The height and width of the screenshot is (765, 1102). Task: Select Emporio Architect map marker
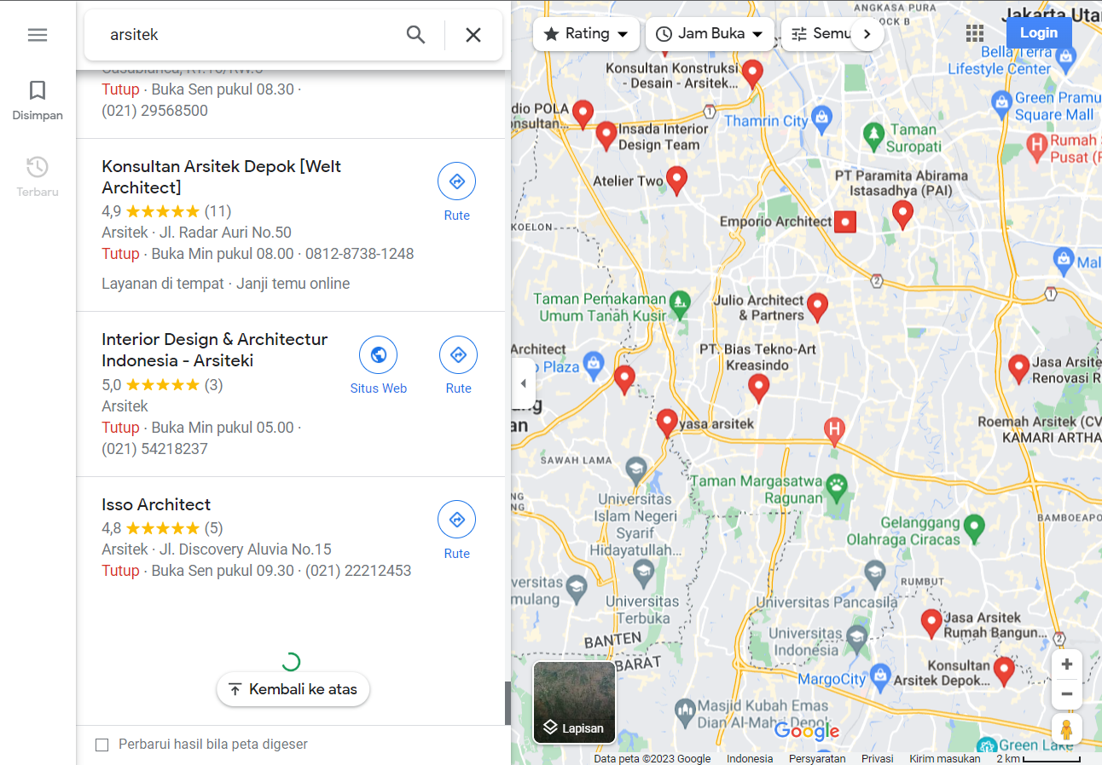point(844,221)
